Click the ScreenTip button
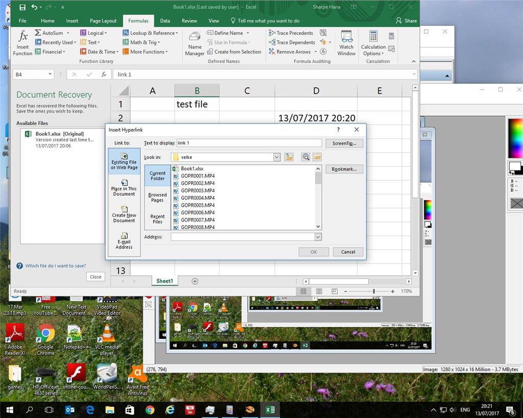The width and height of the screenshot is (523, 418). click(x=344, y=143)
